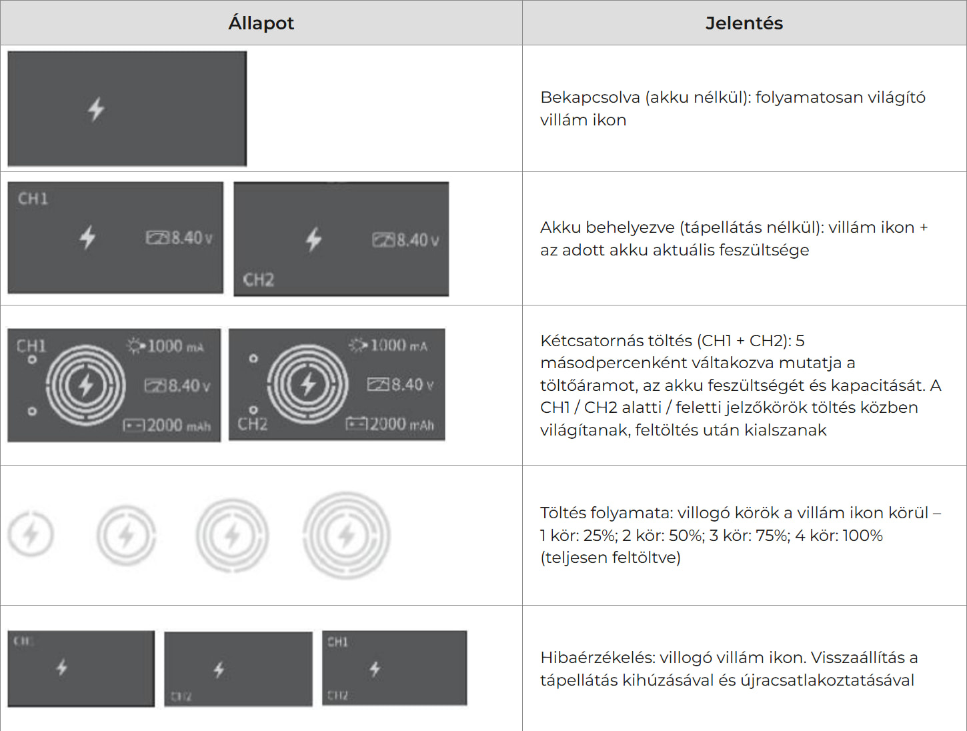Select the three-circle 75% charging icon
Image resolution: width=967 pixels, height=731 pixels.
[232, 535]
